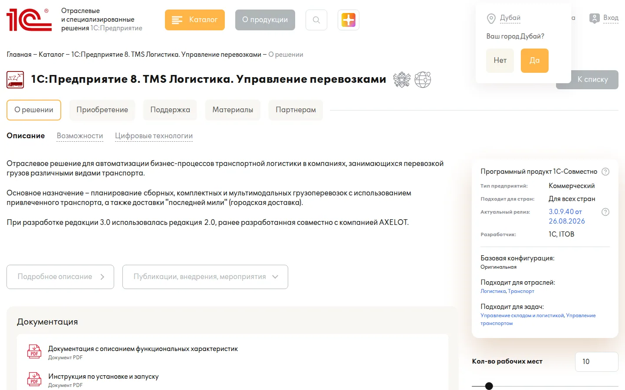Switch to the Поддержка tab
The height and width of the screenshot is (390, 625).
170,110
